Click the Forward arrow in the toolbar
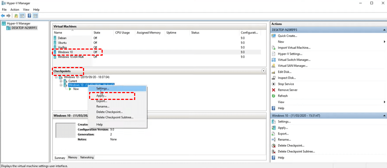The height and width of the screenshot is (168, 387). [8, 16]
